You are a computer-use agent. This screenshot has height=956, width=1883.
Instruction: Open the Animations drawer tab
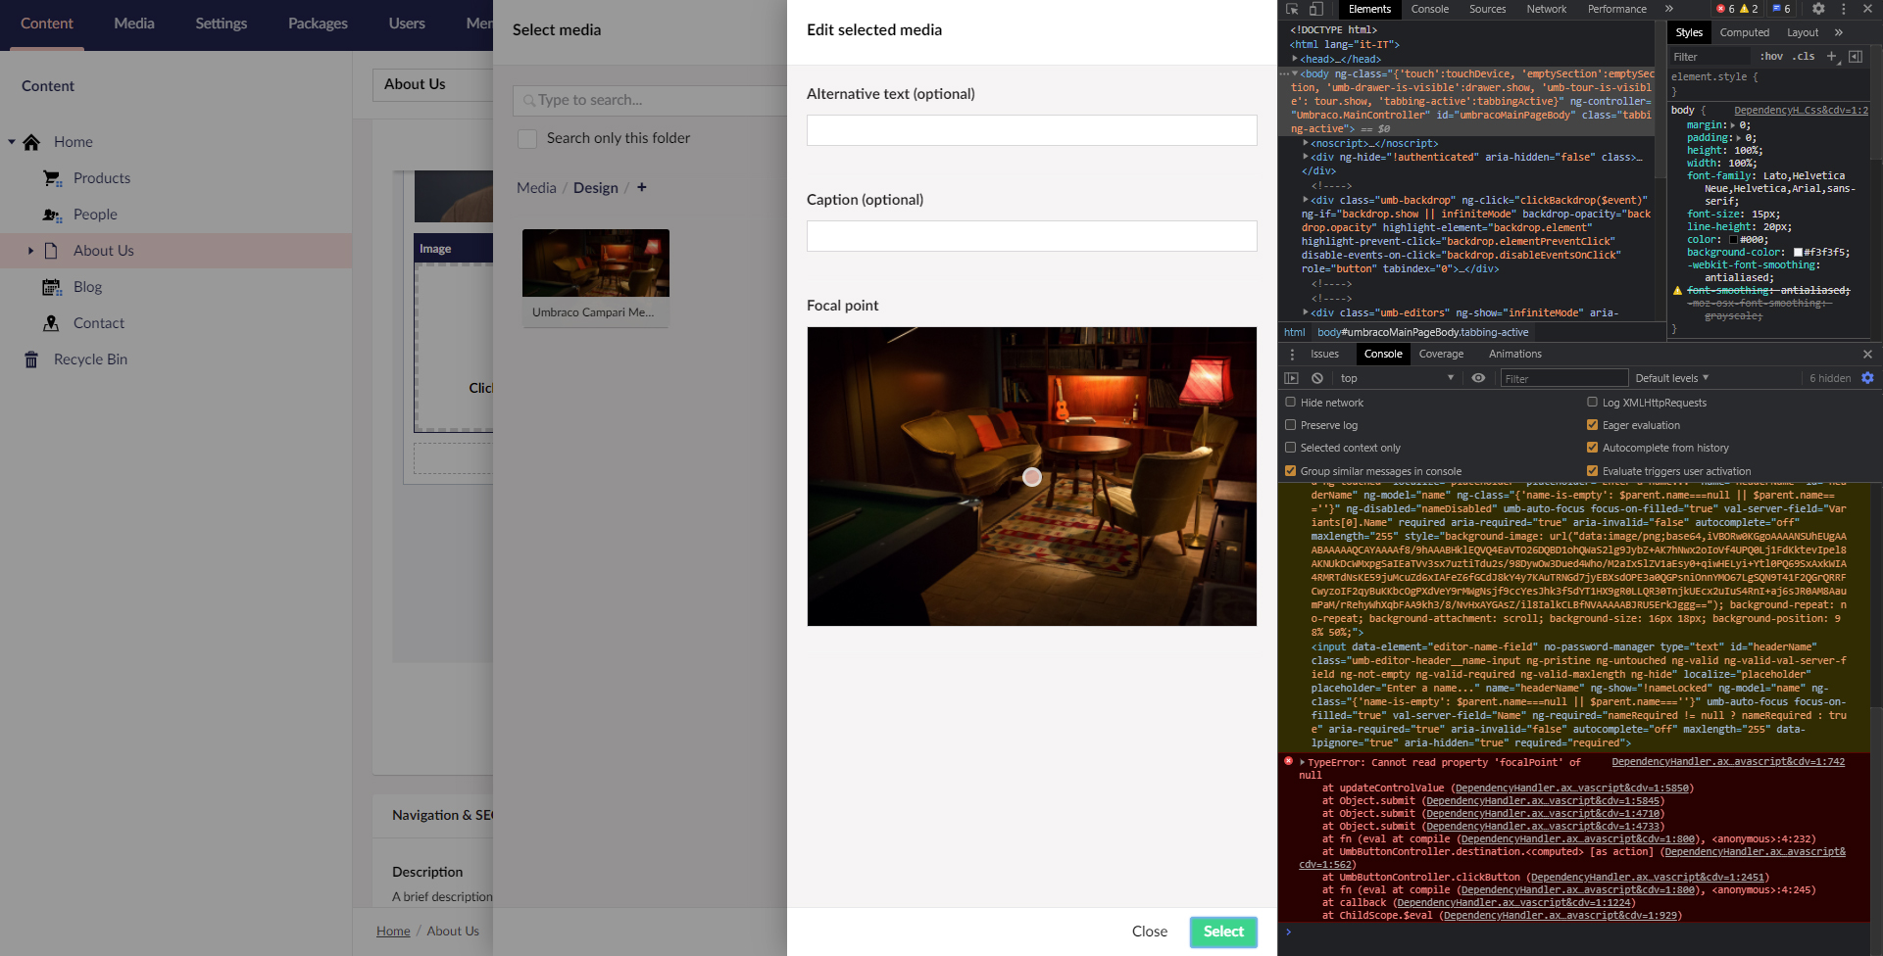click(1515, 355)
